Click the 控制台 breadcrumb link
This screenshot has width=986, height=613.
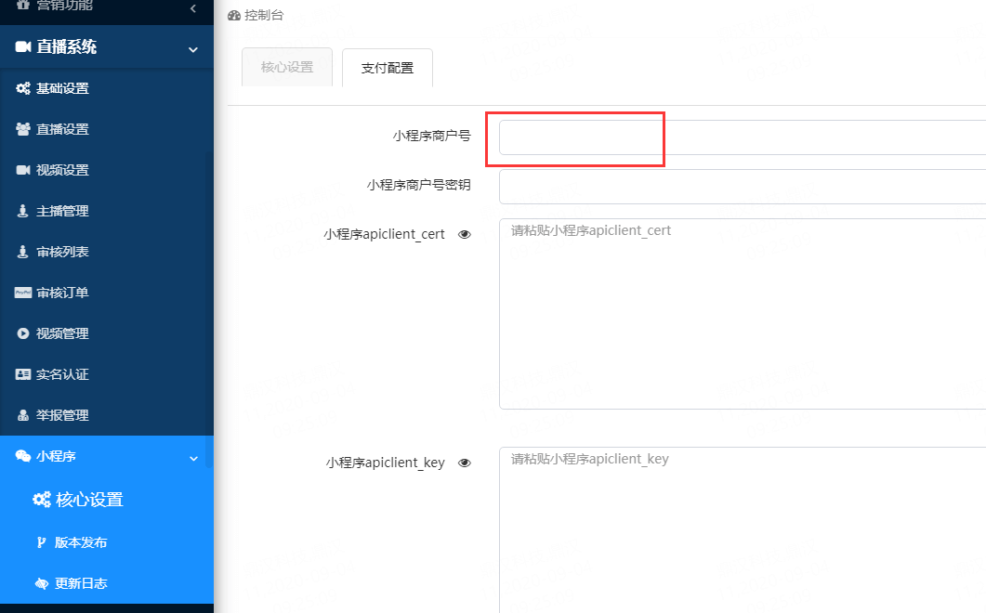pos(264,15)
